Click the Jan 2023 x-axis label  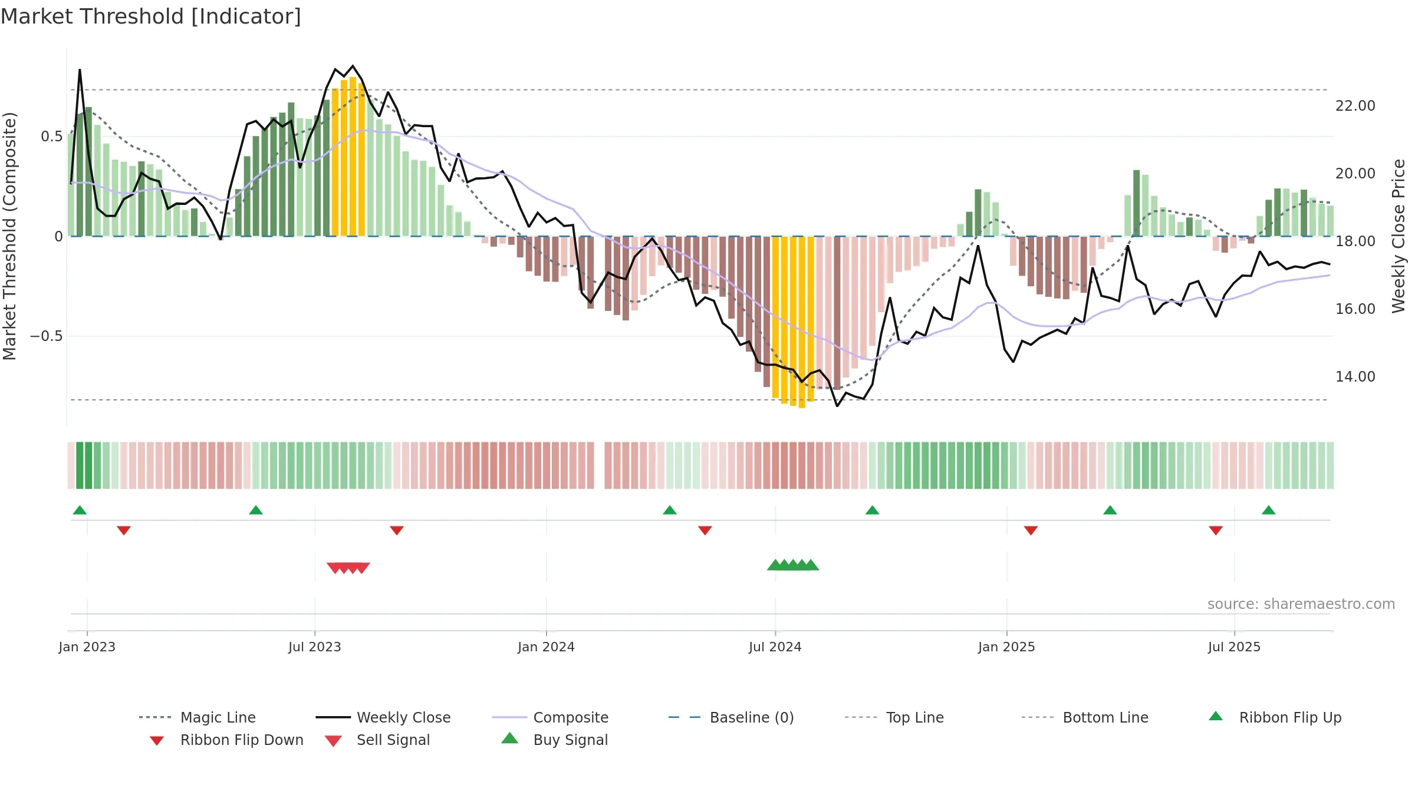(87, 647)
